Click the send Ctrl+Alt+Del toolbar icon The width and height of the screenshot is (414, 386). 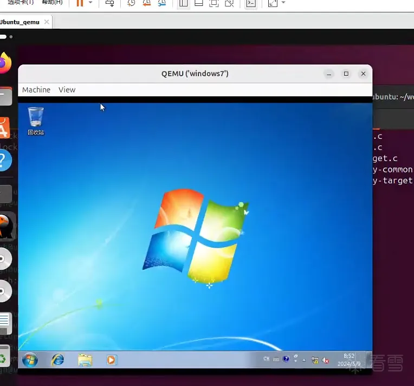pyautogui.click(x=109, y=3)
